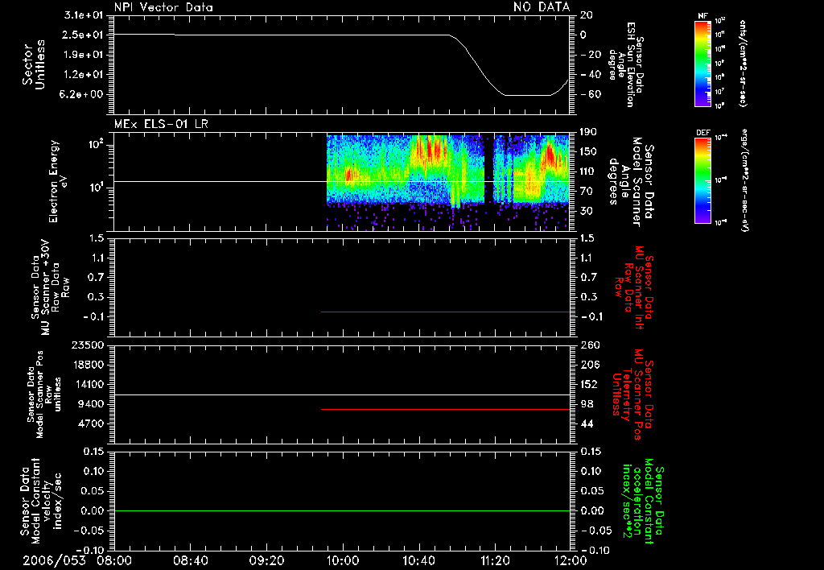Viewport: 824px width, 570px height.
Task: Click the '9400' scanner position tick
Action: tap(91, 404)
